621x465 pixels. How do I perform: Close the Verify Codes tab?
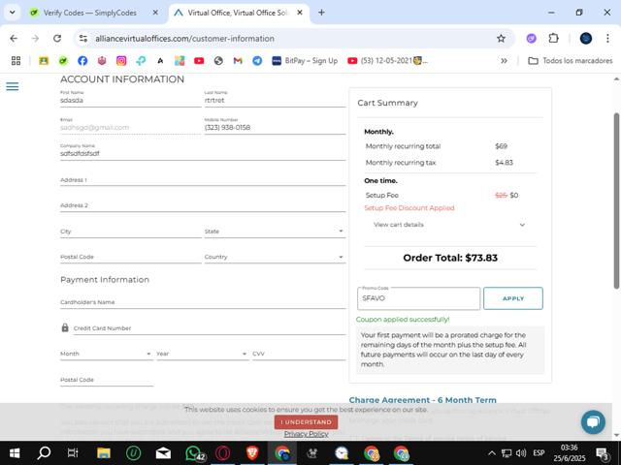(x=155, y=13)
